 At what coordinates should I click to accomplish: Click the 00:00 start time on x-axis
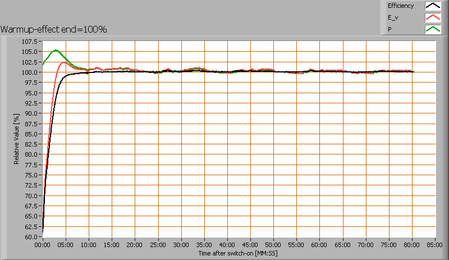[43, 245]
